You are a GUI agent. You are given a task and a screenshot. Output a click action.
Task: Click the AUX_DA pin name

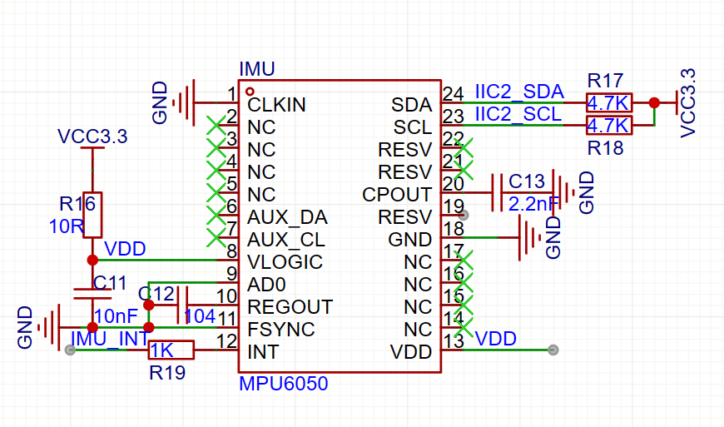[x=287, y=217]
